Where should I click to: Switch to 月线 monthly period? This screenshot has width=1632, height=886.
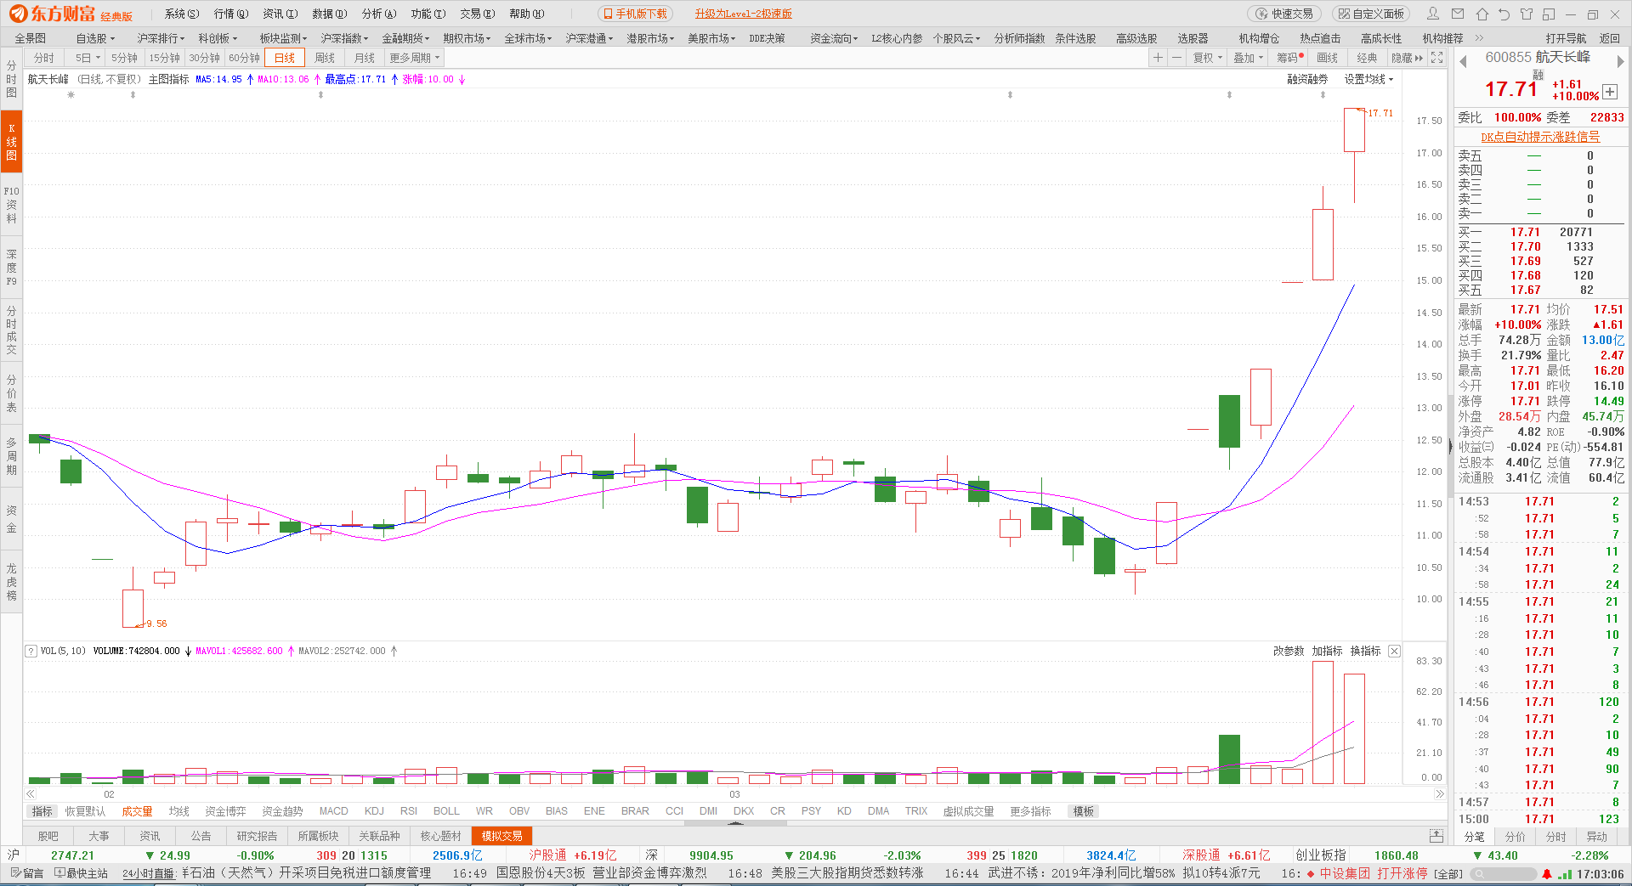tap(365, 58)
